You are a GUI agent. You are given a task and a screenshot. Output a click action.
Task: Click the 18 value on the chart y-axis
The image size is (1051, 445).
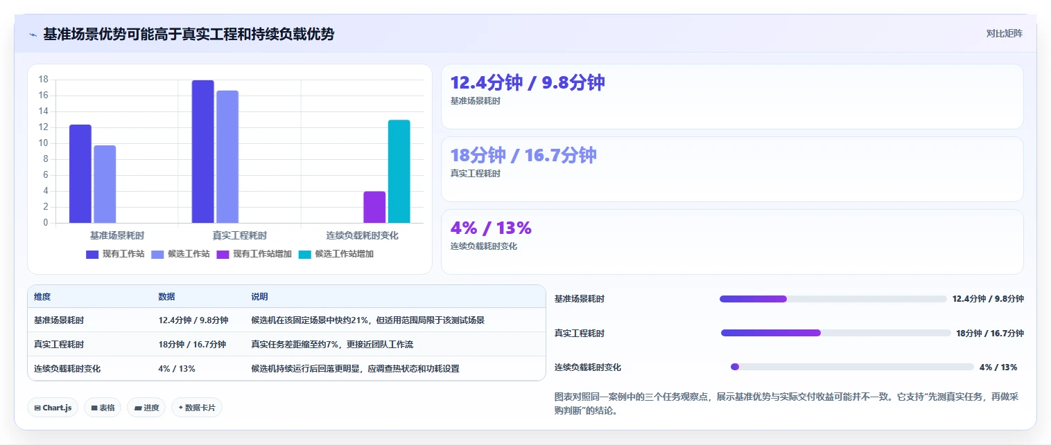43,80
